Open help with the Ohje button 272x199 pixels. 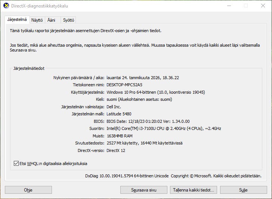click(x=28, y=190)
